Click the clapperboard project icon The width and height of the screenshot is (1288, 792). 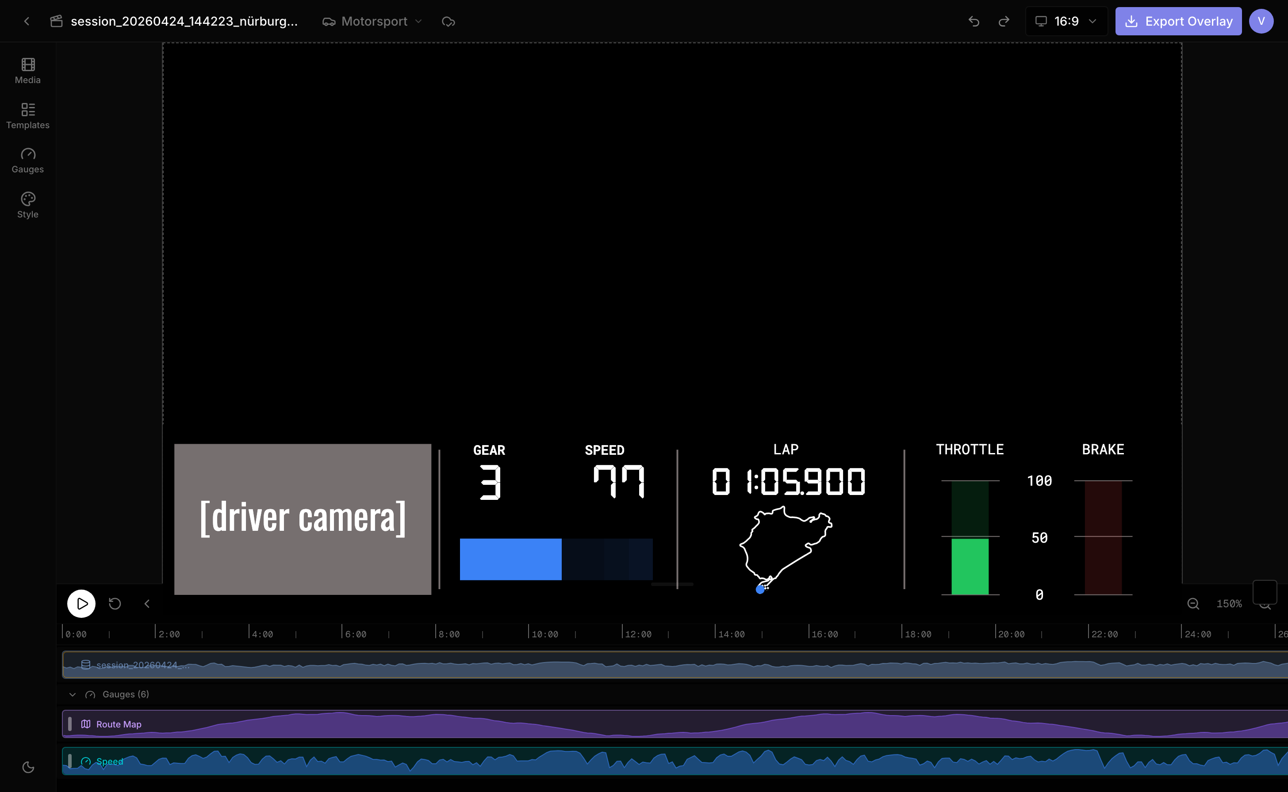point(57,22)
